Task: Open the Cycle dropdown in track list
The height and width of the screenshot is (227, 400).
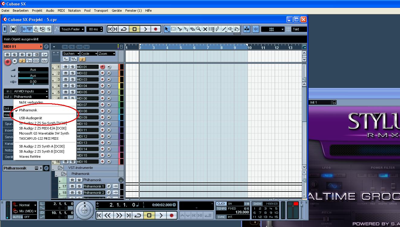Action: 89,54
